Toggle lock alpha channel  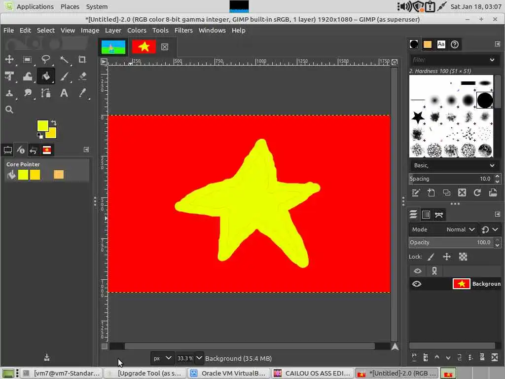[x=463, y=257]
